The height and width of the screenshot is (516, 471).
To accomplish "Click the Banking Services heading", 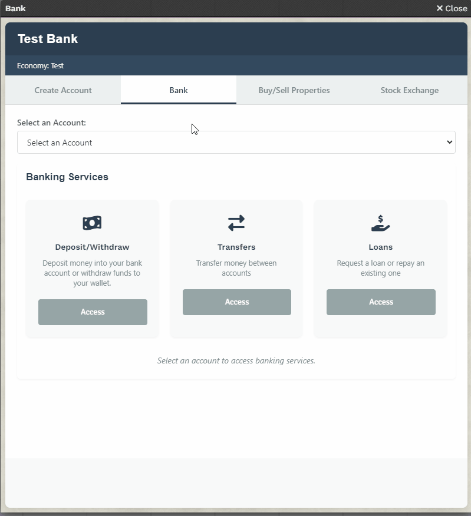I will [x=67, y=177].
